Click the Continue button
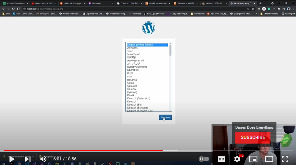 coord(165,117)
